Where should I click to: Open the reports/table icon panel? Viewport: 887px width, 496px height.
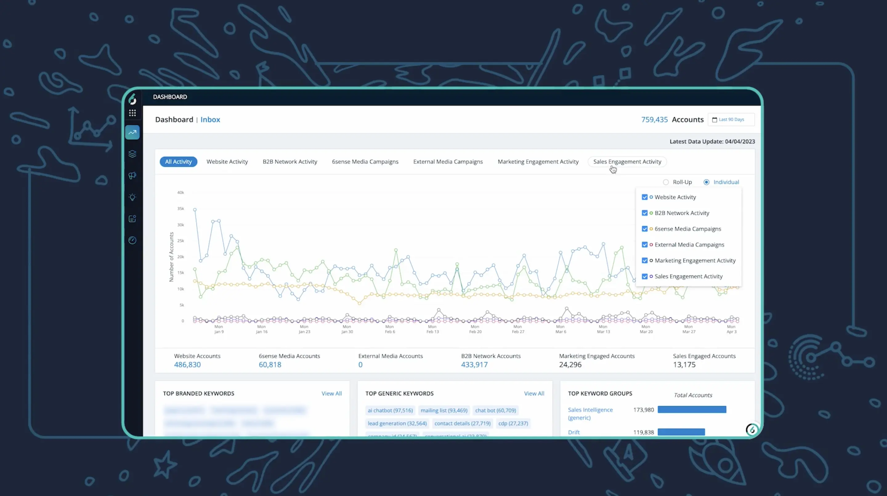tap(132, 218)
